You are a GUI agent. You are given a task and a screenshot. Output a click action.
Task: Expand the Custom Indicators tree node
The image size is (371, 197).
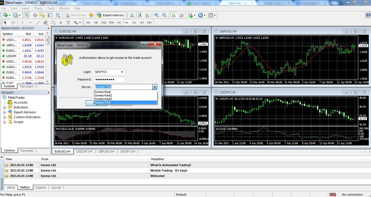(x=4, y=117)
